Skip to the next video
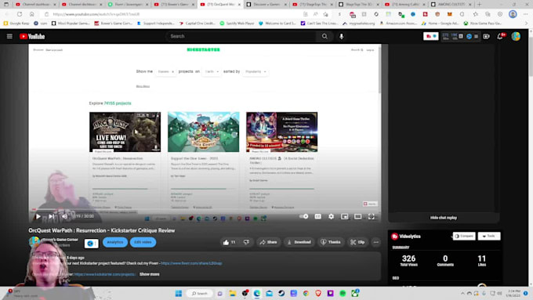 (x=51, y=216)
